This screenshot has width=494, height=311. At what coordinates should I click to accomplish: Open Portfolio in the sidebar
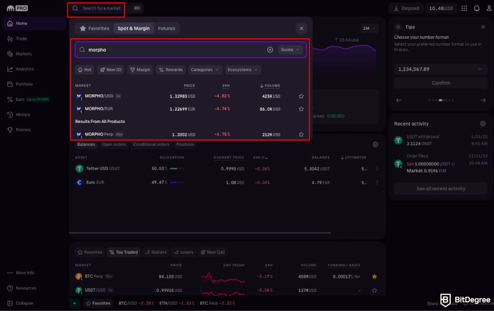[34, 84]
